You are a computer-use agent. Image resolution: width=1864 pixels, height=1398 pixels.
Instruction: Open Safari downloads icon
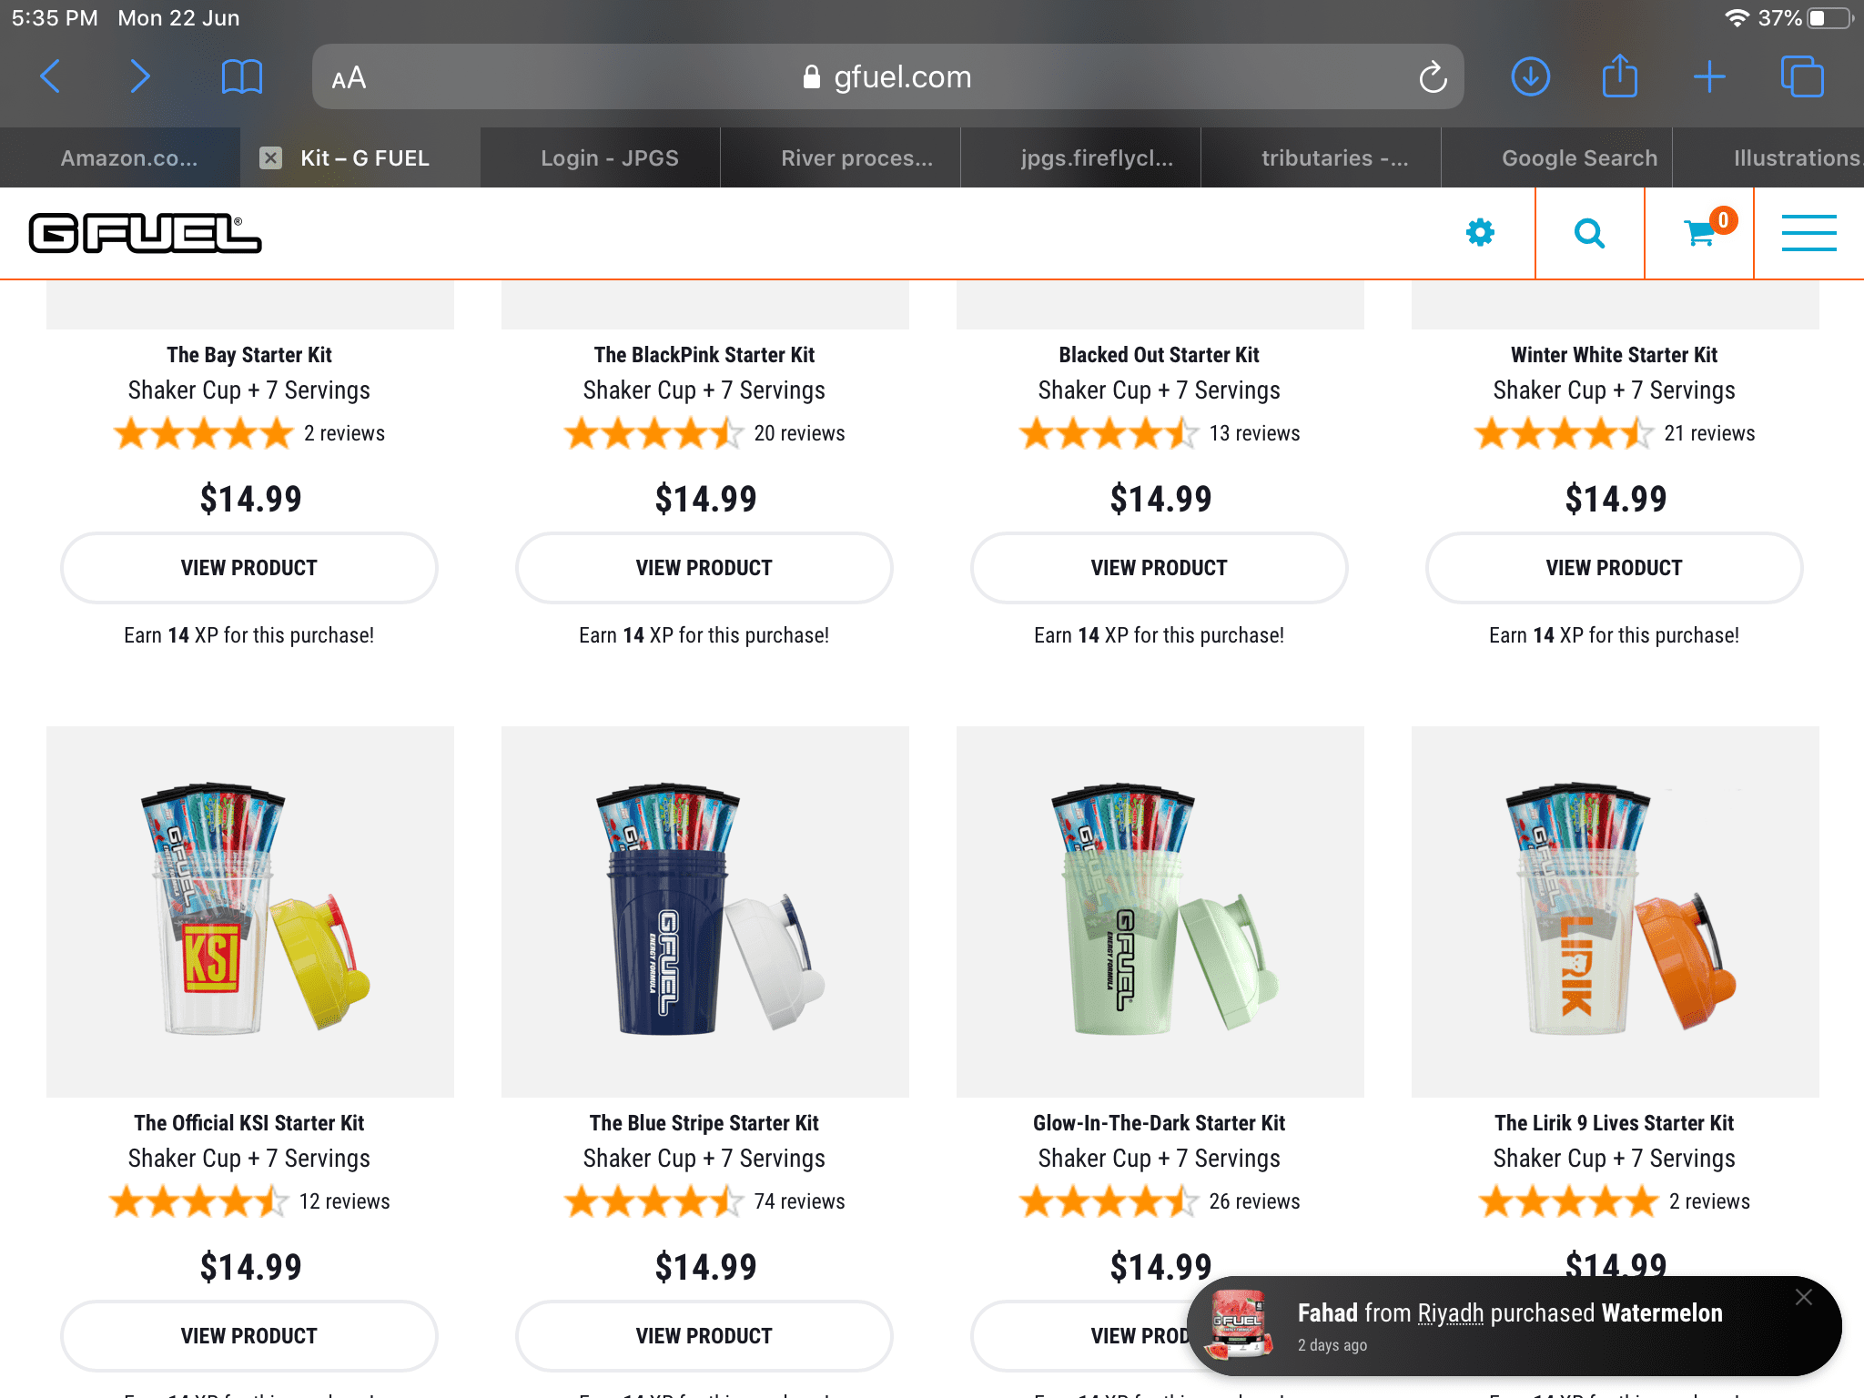[x=1531, y=76]
